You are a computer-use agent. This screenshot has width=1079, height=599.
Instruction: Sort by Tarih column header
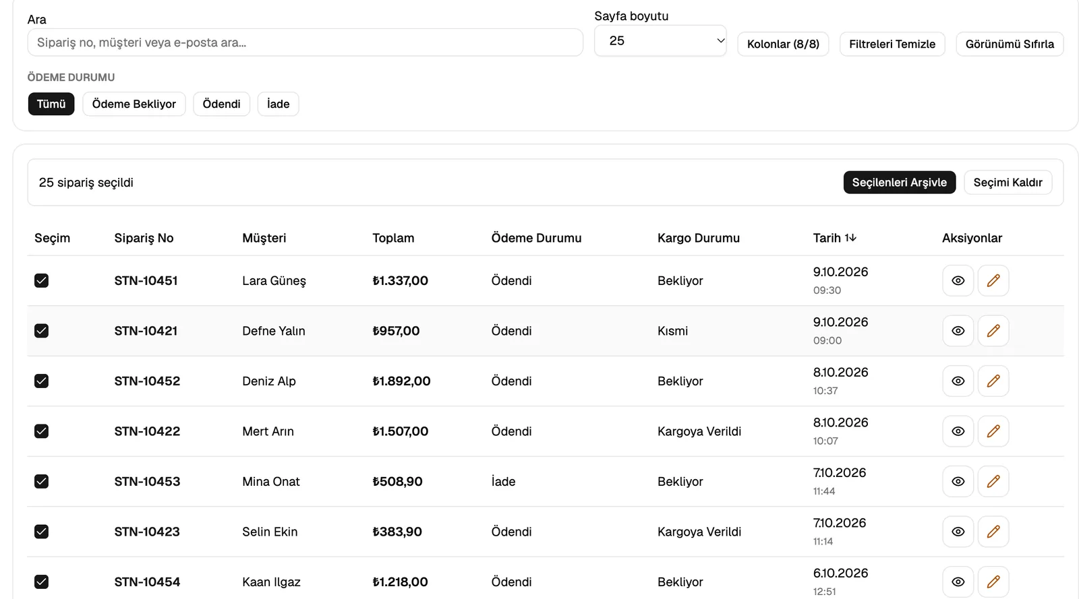coord(834,238)
